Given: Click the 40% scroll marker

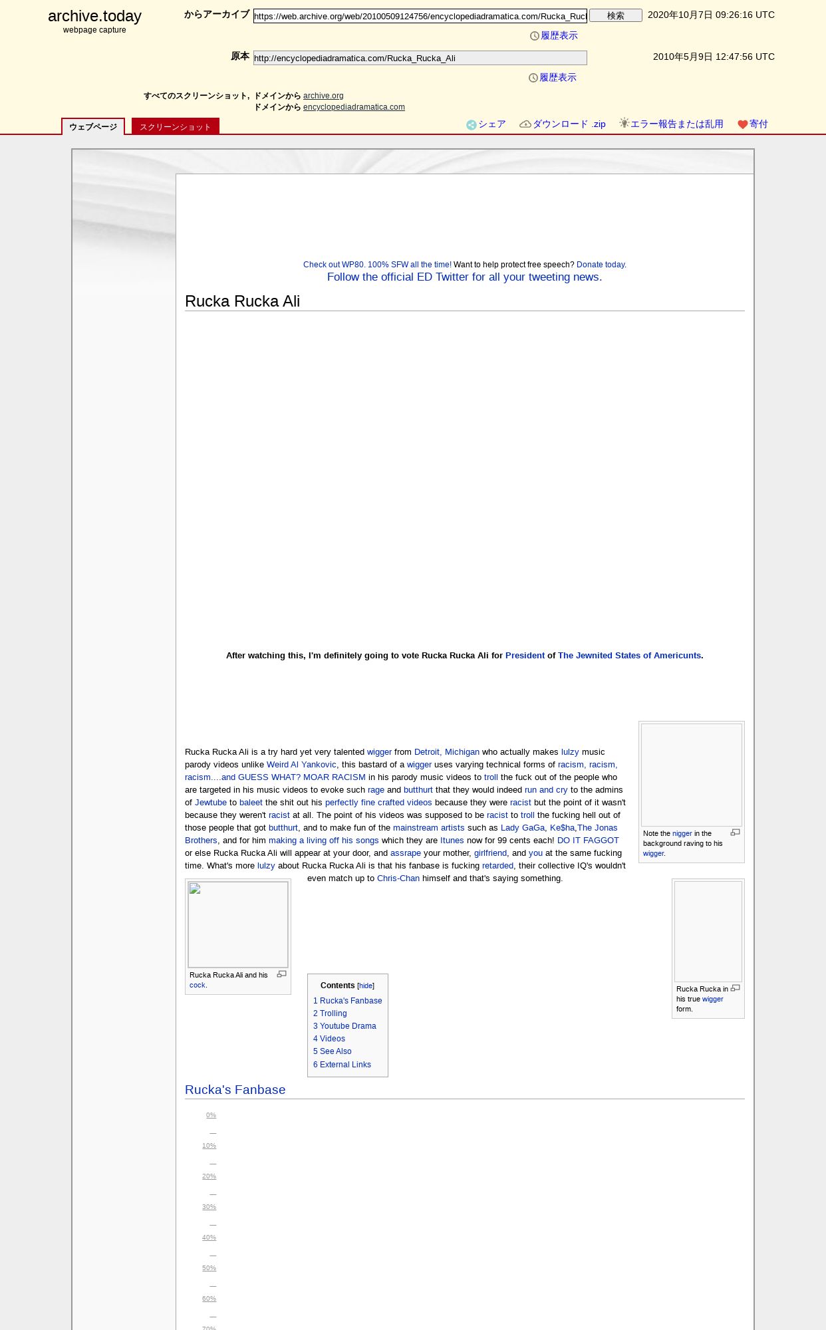Looking at the screenshot, I should click(209, 1238).
